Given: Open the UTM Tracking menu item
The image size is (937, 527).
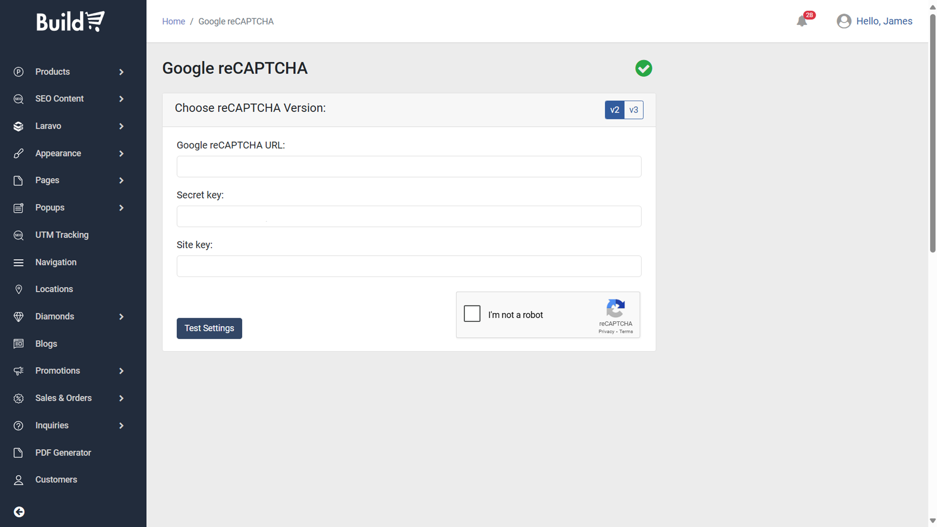Looking at the screenshot, I should tap(62, 235).
